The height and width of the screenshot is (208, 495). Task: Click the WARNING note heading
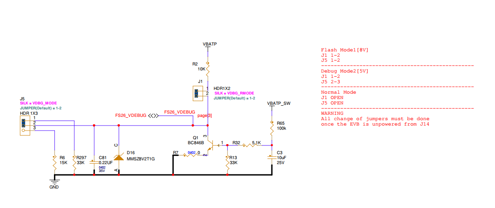332,113
